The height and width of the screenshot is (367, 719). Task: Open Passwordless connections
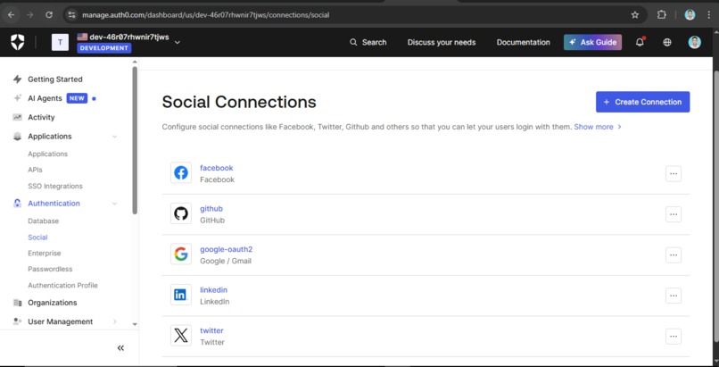(x=50, y=270)
